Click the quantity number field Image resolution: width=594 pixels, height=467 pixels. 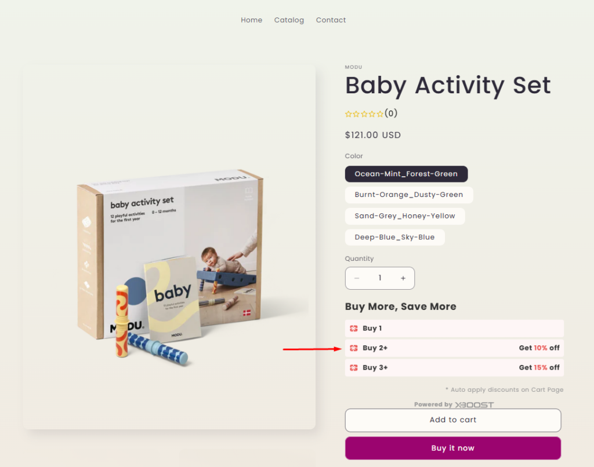pyautogui.click(x=380, y=278)
